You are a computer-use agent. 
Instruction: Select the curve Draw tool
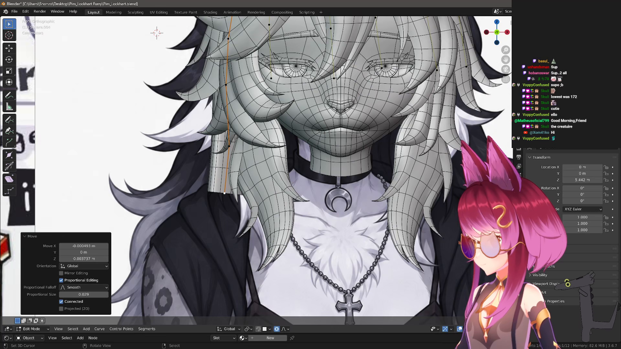tap(9, 120)
